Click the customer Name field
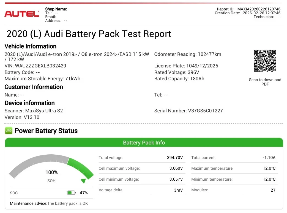The image size is (287, 213). pyautogui.click(x=15, y=95)
